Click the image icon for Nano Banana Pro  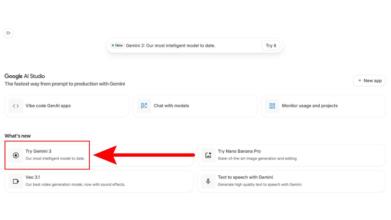[208, 155]
